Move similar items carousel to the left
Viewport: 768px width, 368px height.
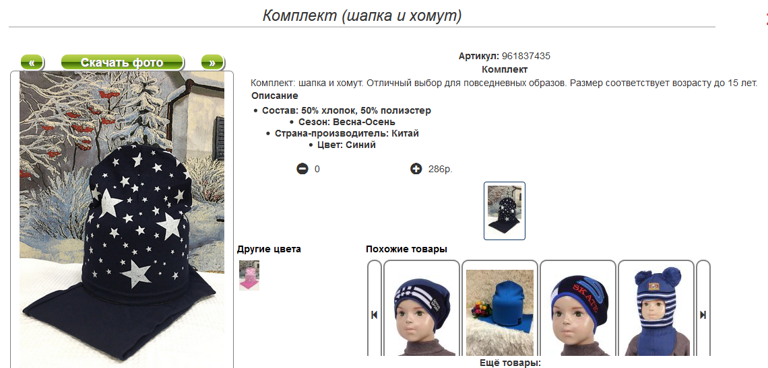coord(374,315)
